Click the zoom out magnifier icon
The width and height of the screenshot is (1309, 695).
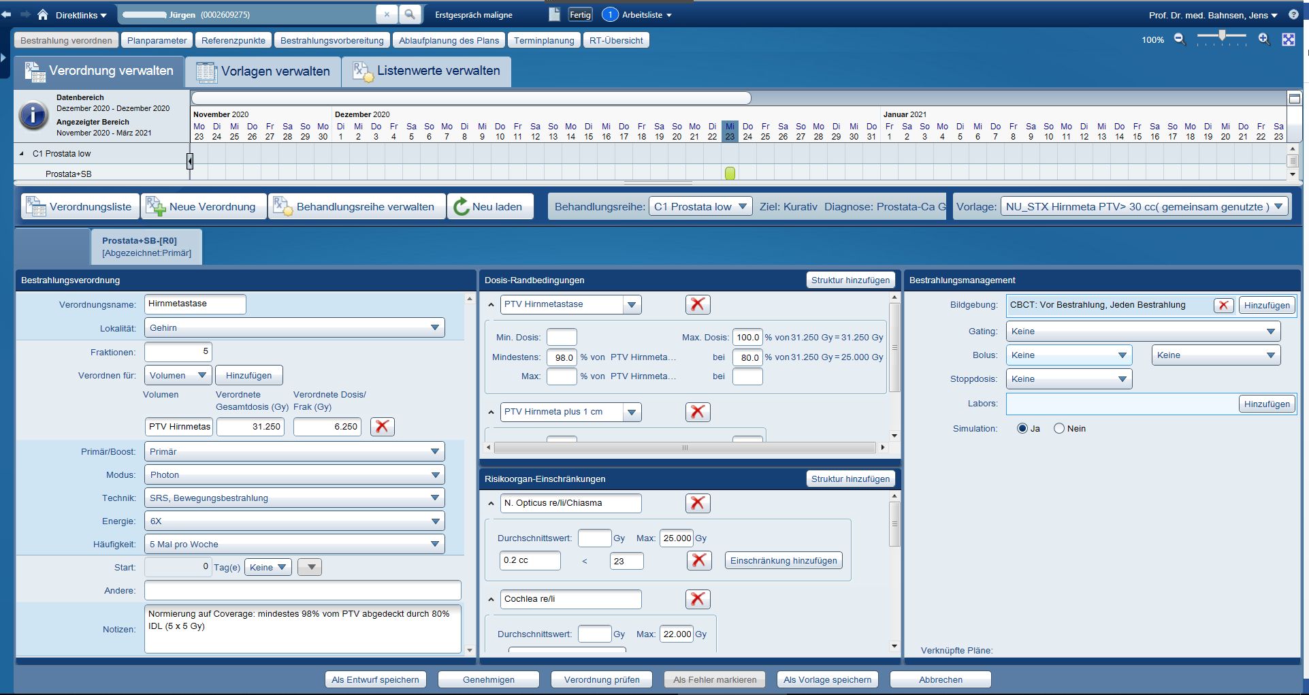1180,39
